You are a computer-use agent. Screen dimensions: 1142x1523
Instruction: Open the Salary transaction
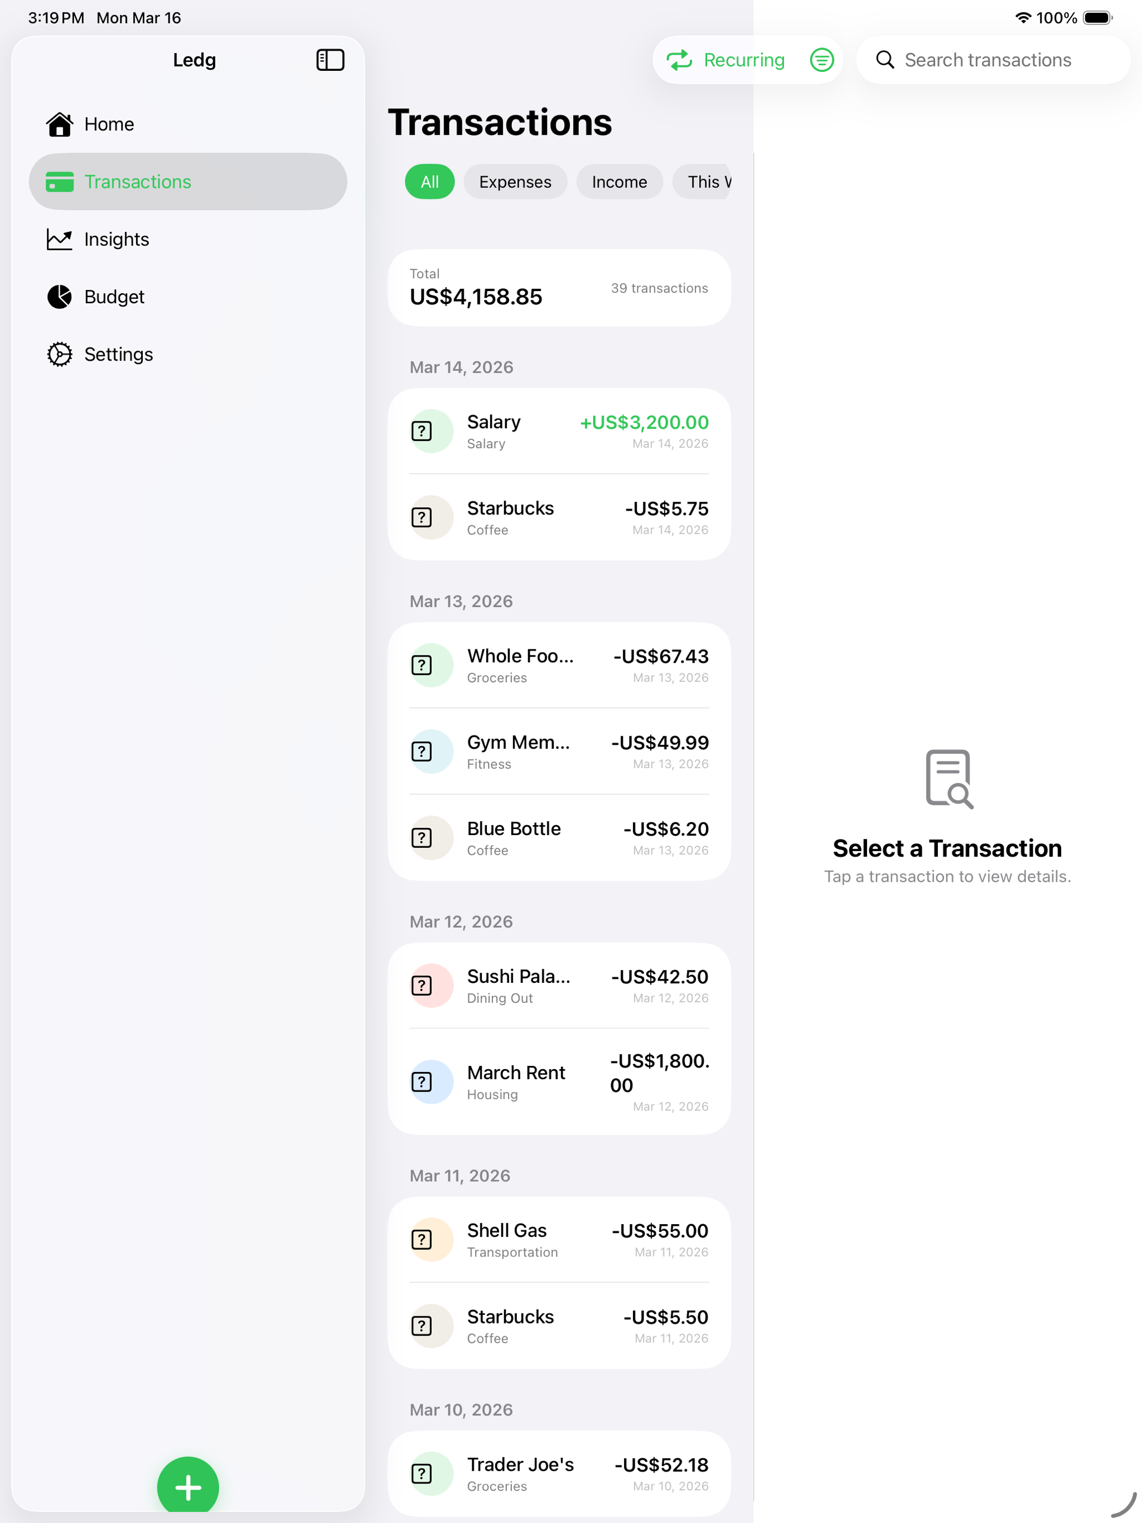(559, 431)
